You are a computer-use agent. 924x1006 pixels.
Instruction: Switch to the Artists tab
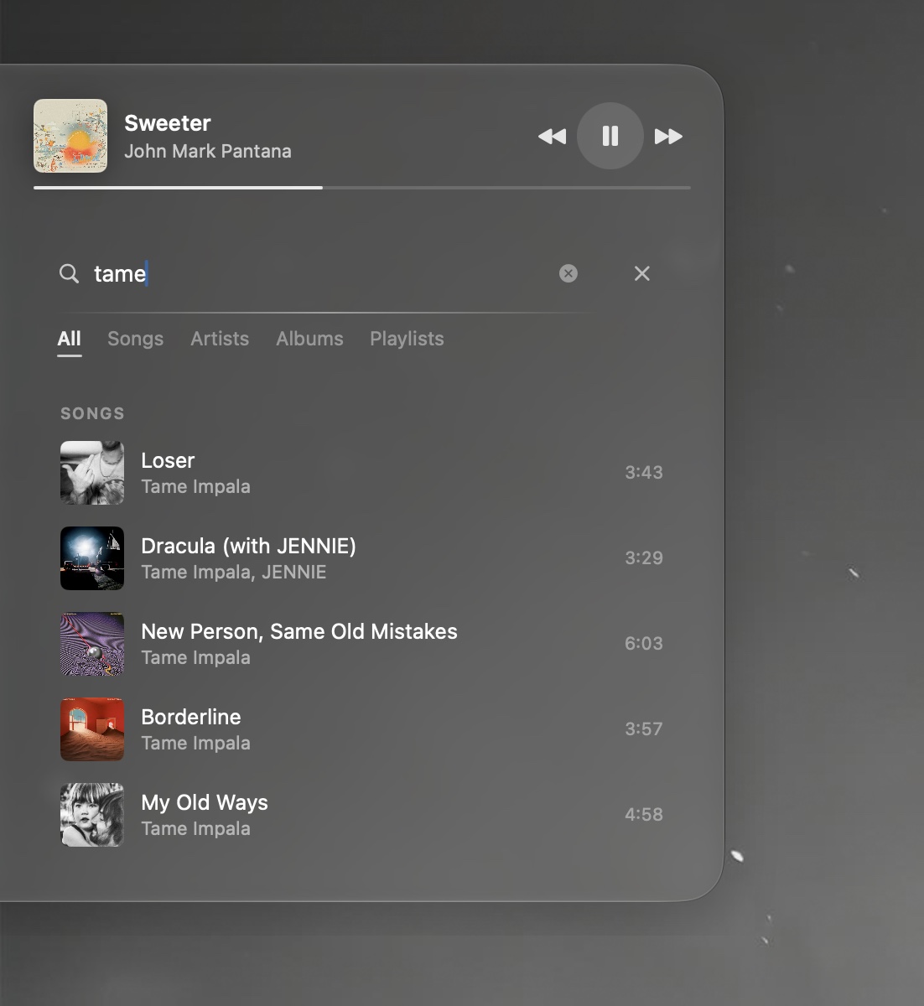220,339
